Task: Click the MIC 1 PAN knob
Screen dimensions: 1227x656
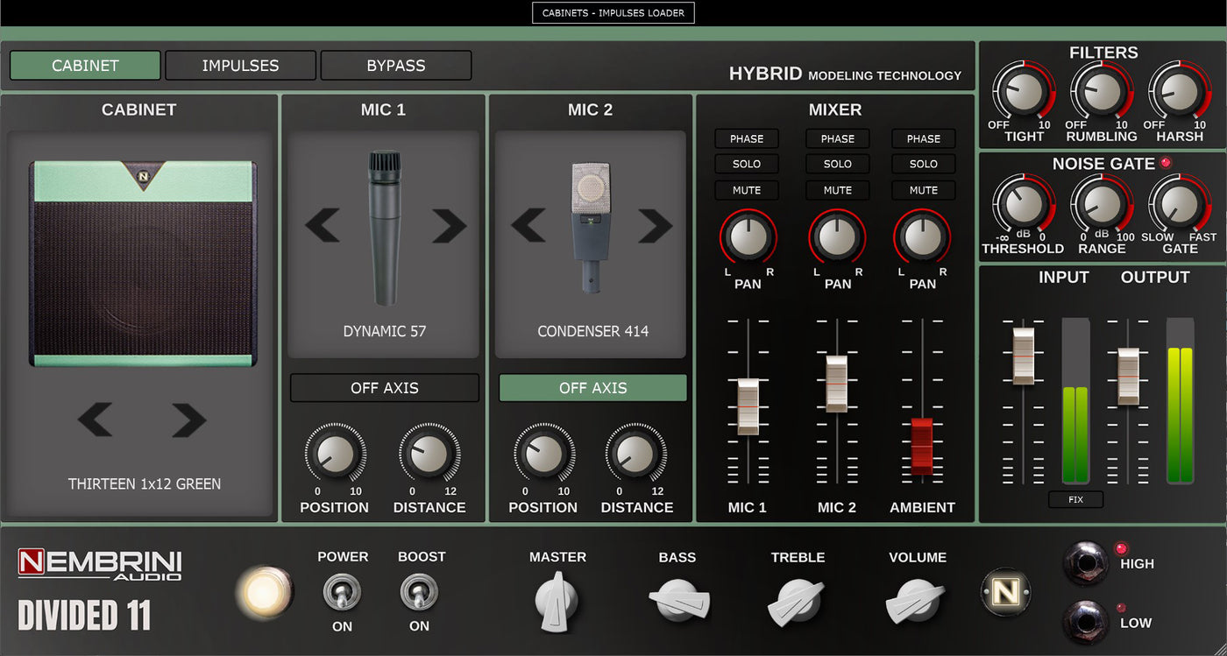Action: click(748, 237)
